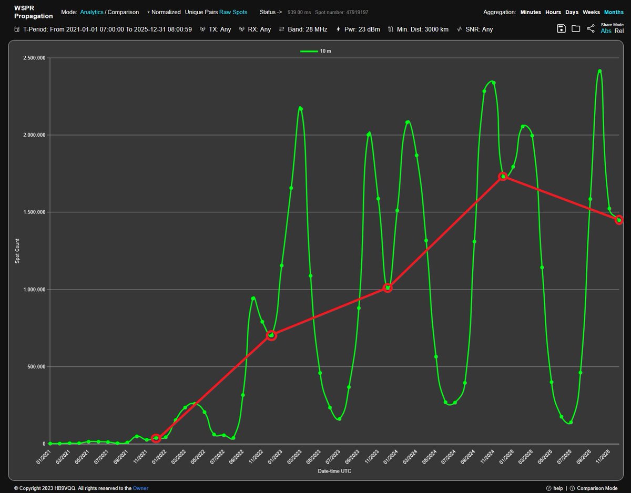Click the RX antenna icon
This screenshot has width=631, height=493.
pyautogui.click(x=242, y=29)
